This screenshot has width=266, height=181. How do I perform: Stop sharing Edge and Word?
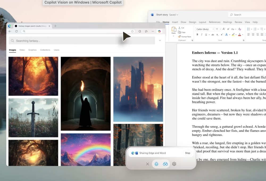(188, 153)
